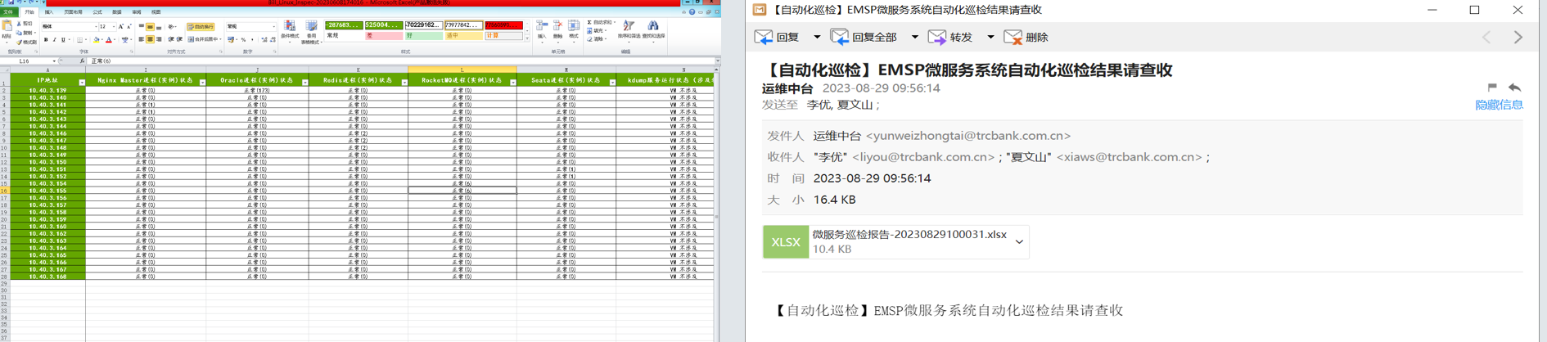The image size is (1547, 342).
Task: Open the Data tab in Excel
Action: [x=117, y=12]
